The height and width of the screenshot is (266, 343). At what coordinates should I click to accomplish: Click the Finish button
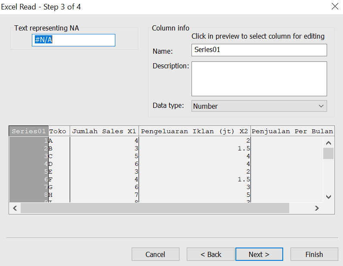pos(314,254)
